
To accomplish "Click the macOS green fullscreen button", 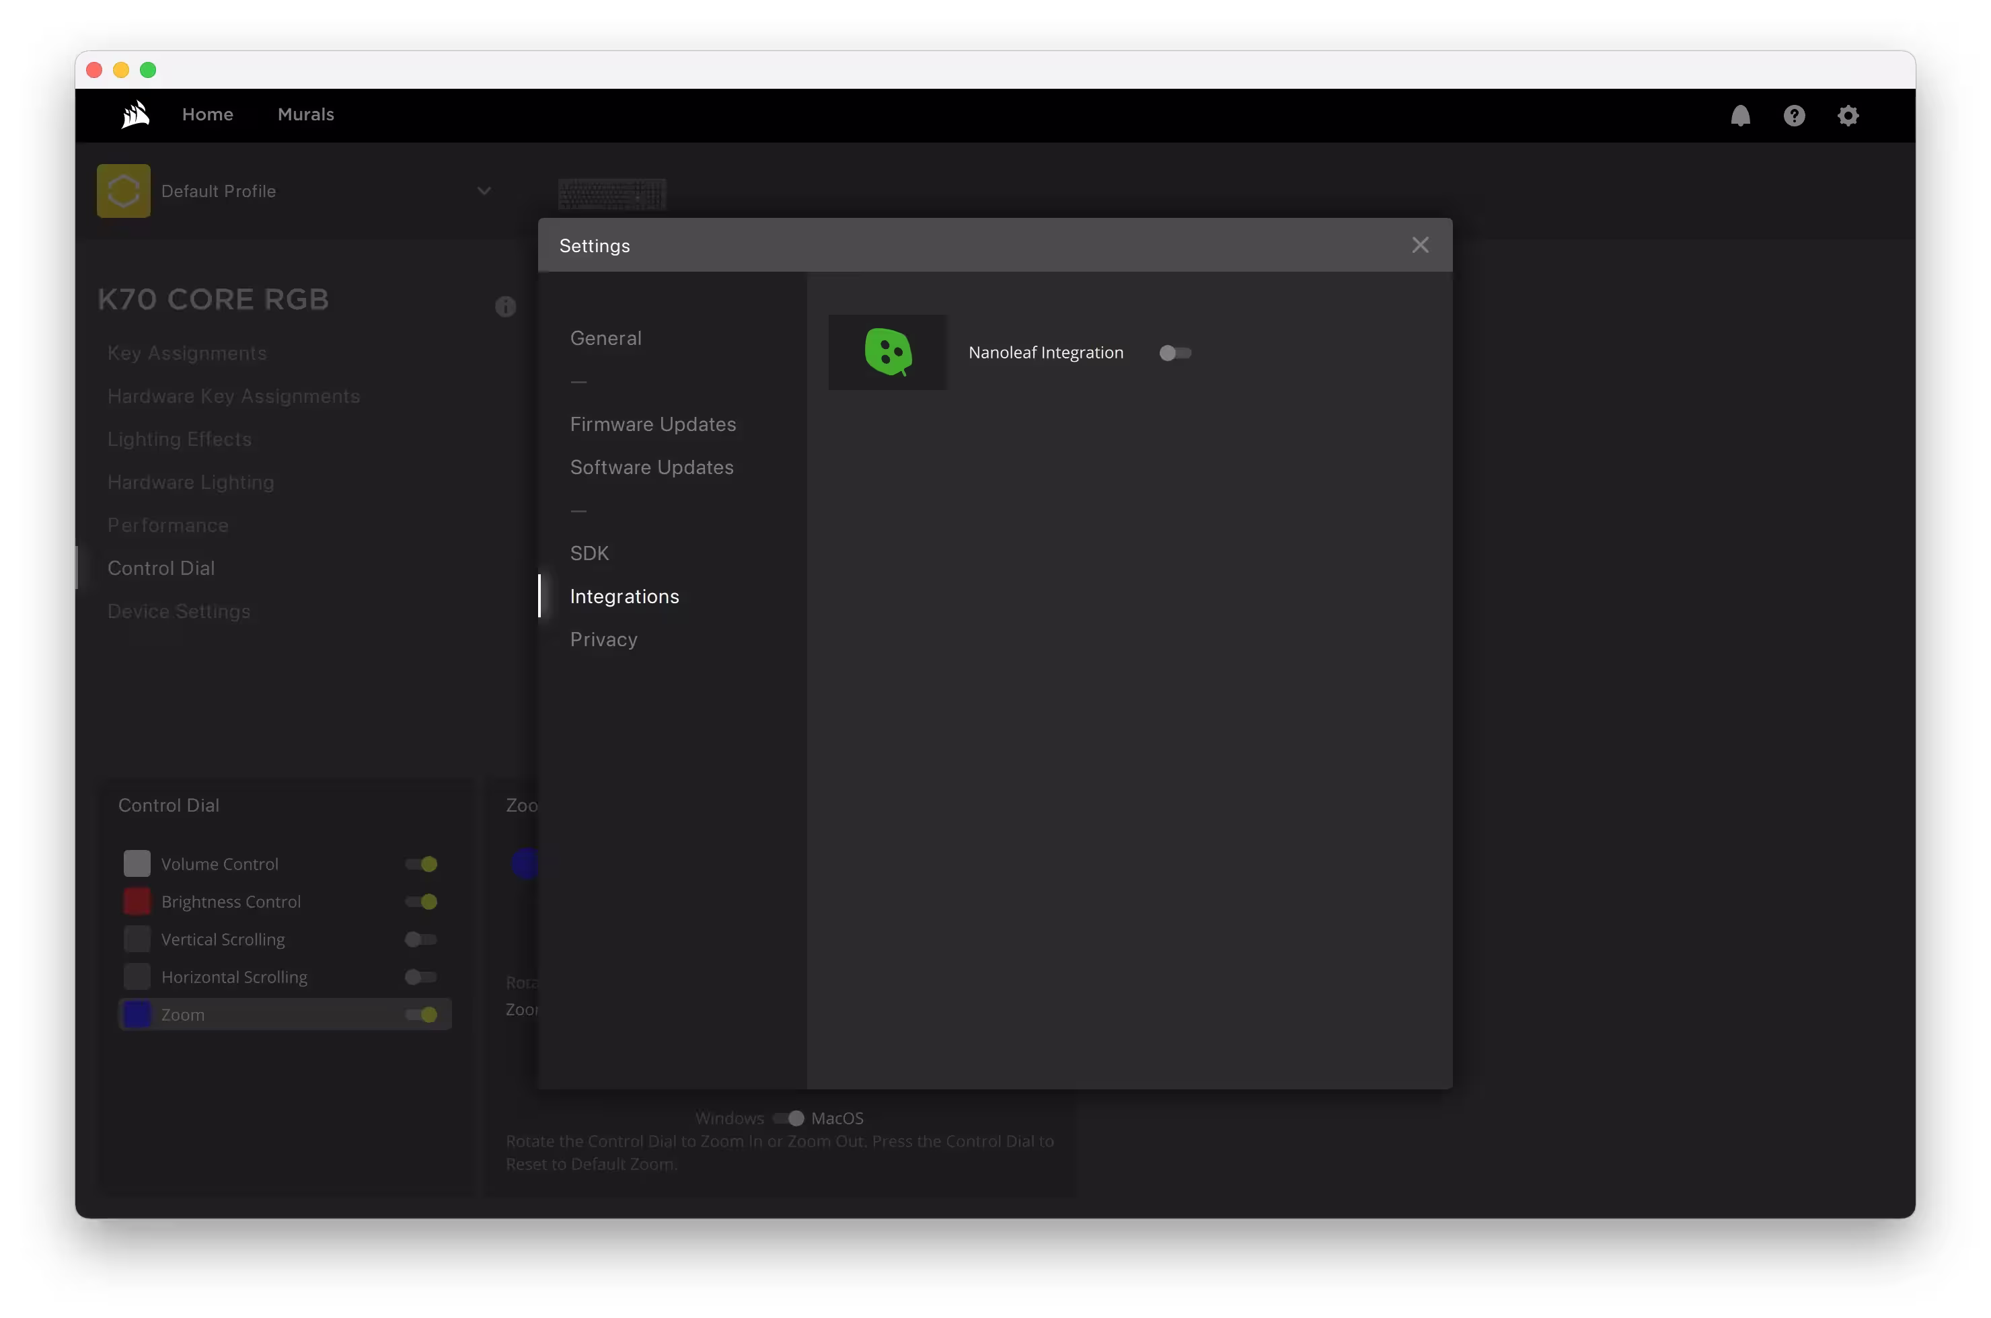I will [148, 70].
